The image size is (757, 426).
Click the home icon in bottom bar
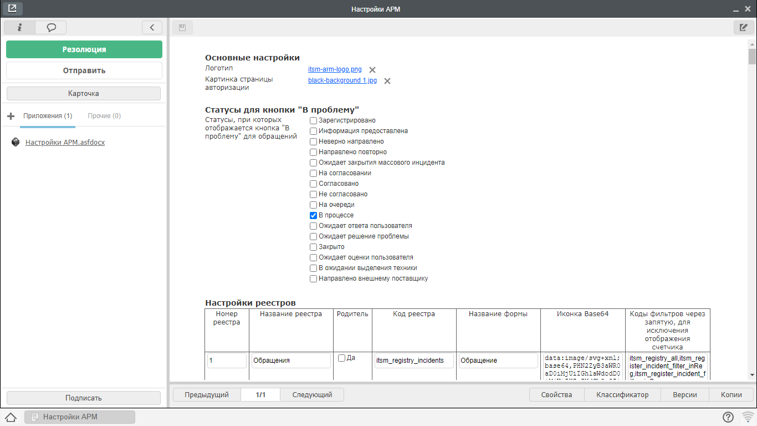pyautogui.click(x=11, y=417)
